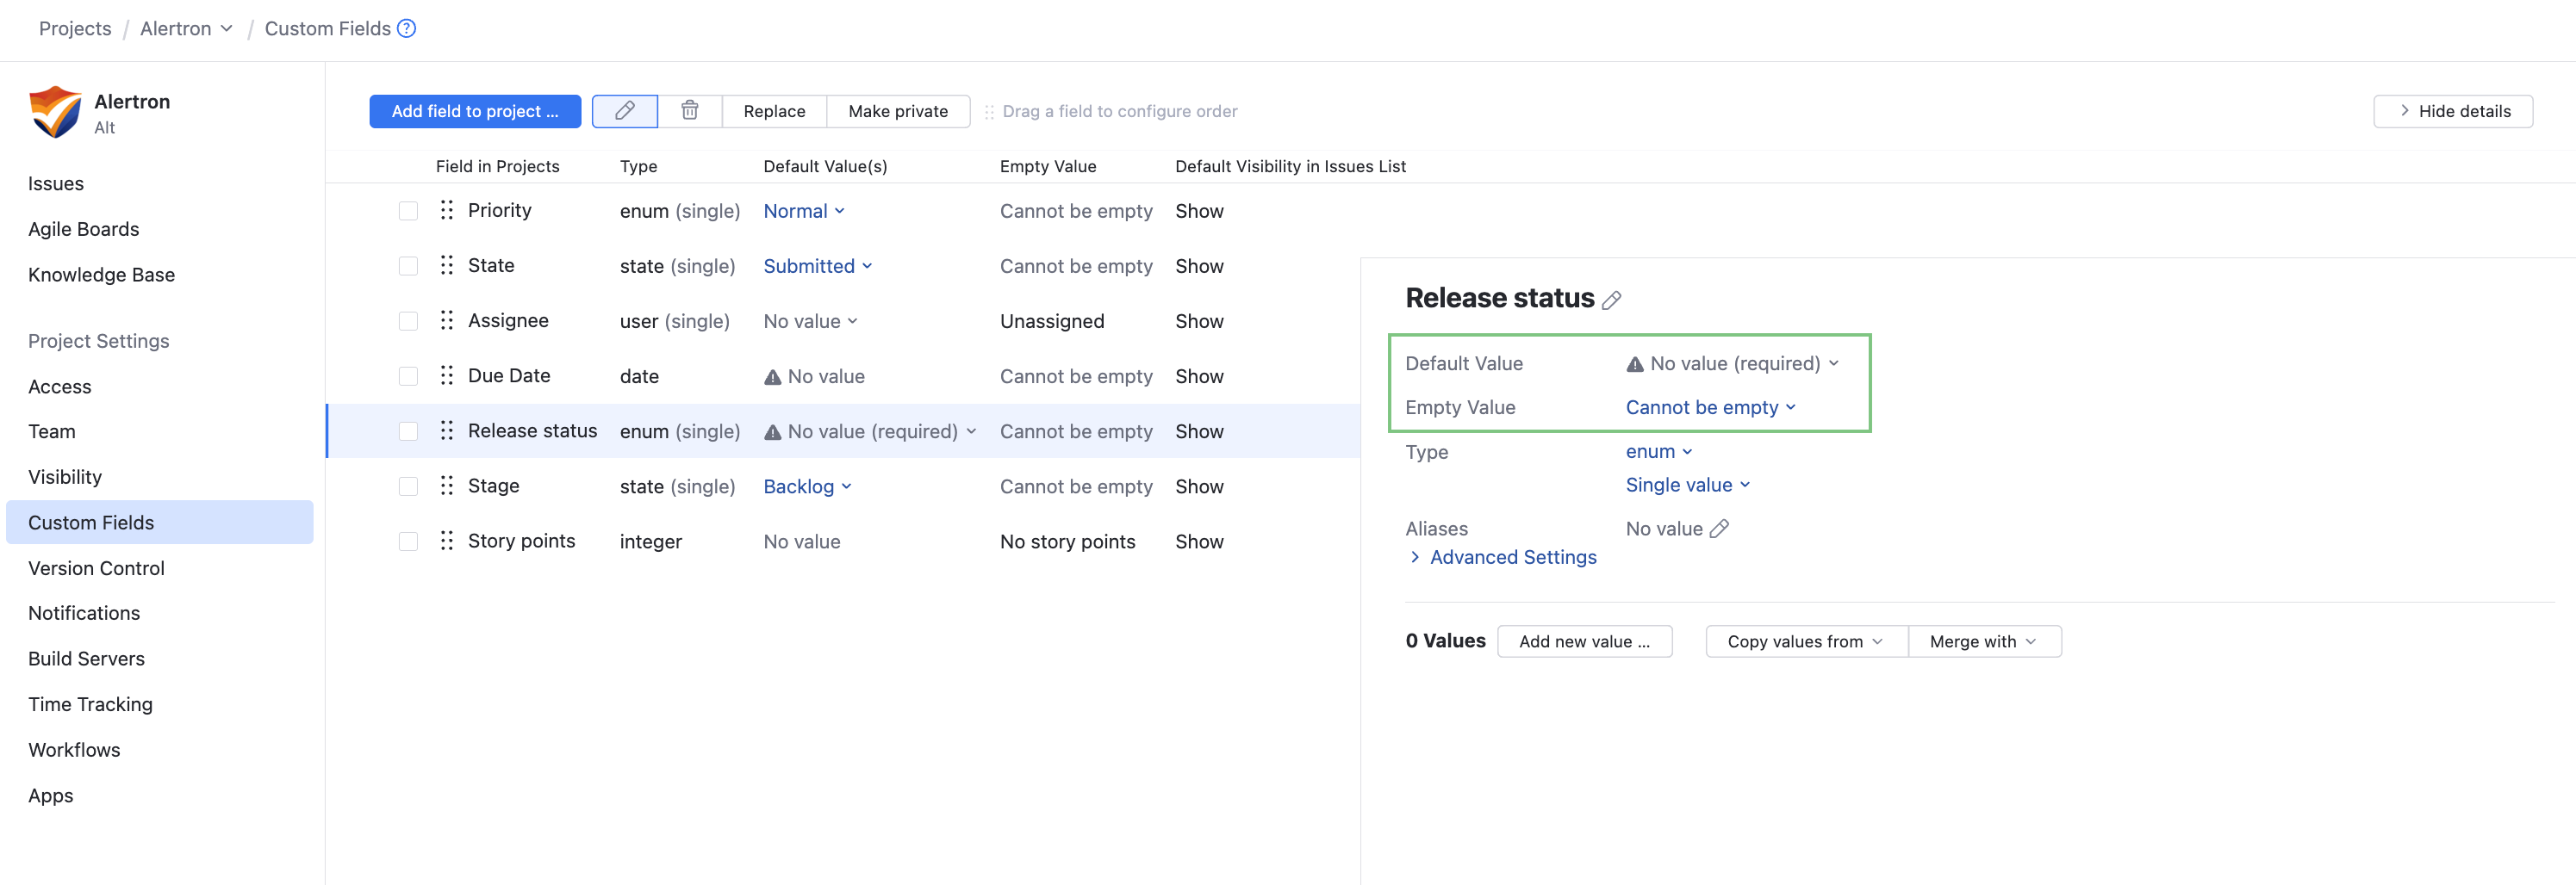Go to Agile Boards in sidebar

pyautogui.click(x=83, y=229)
